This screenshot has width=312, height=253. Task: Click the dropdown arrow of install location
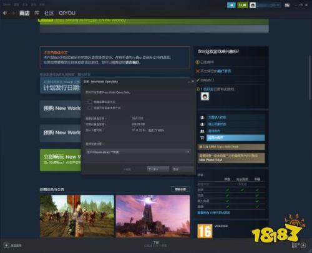click(x=188, y=152)
